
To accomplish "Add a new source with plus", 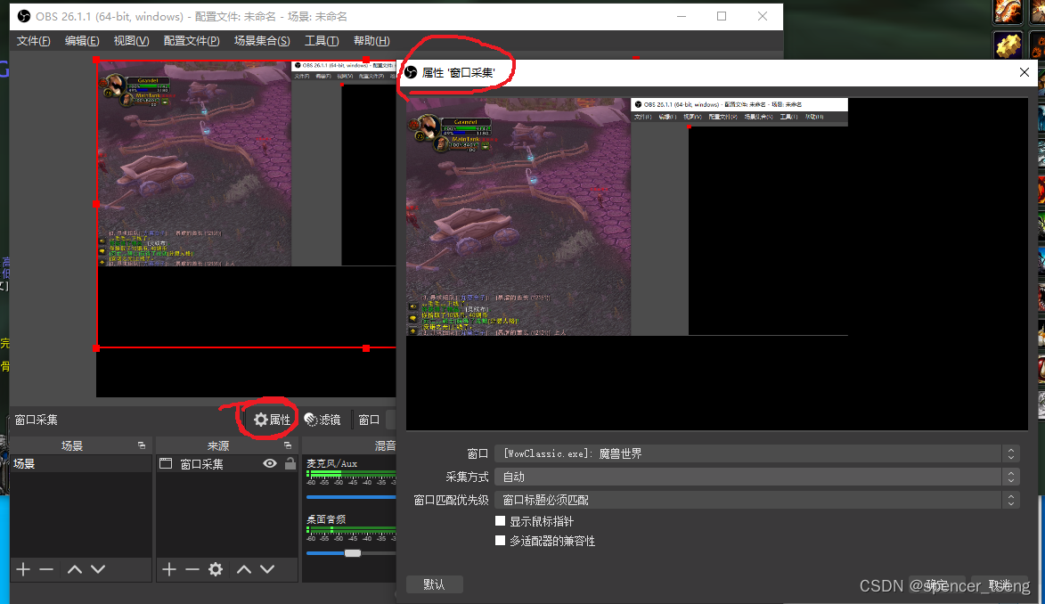I will (x=169, y=569).
